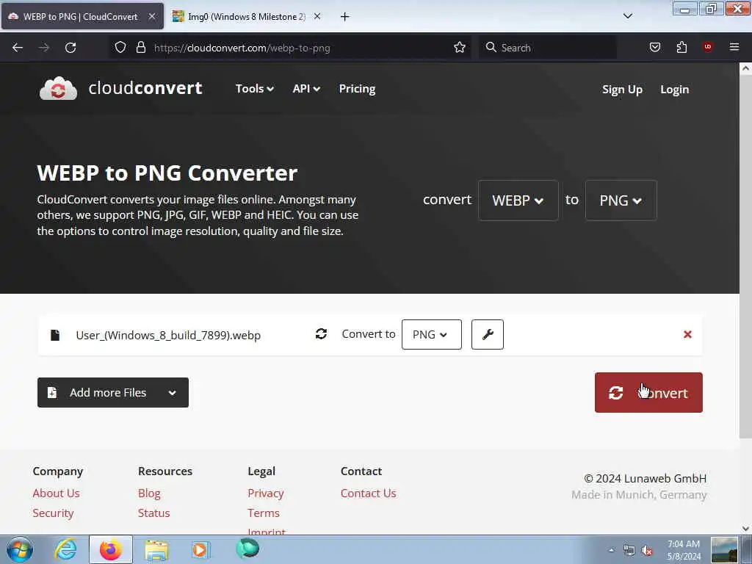Open the About Us link
This screenshot has width=752, height=564.
[56, 493]
